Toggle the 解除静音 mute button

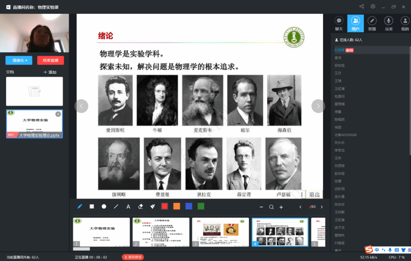point(133,257)
